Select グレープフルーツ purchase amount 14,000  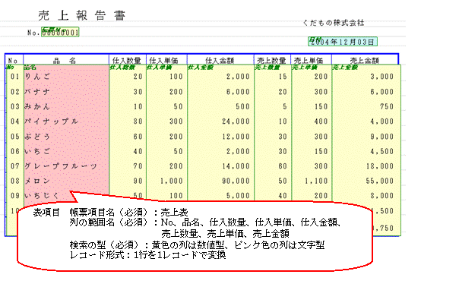tap(236, 166)
